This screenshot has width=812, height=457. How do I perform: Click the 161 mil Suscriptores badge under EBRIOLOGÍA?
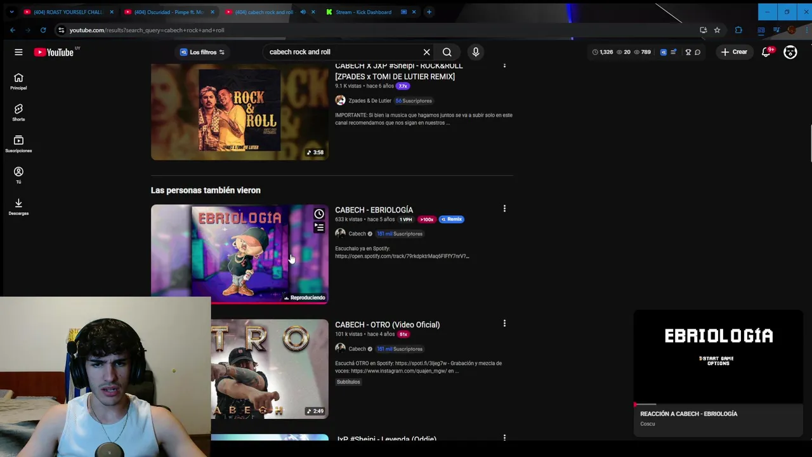click(x=400, y=234)
